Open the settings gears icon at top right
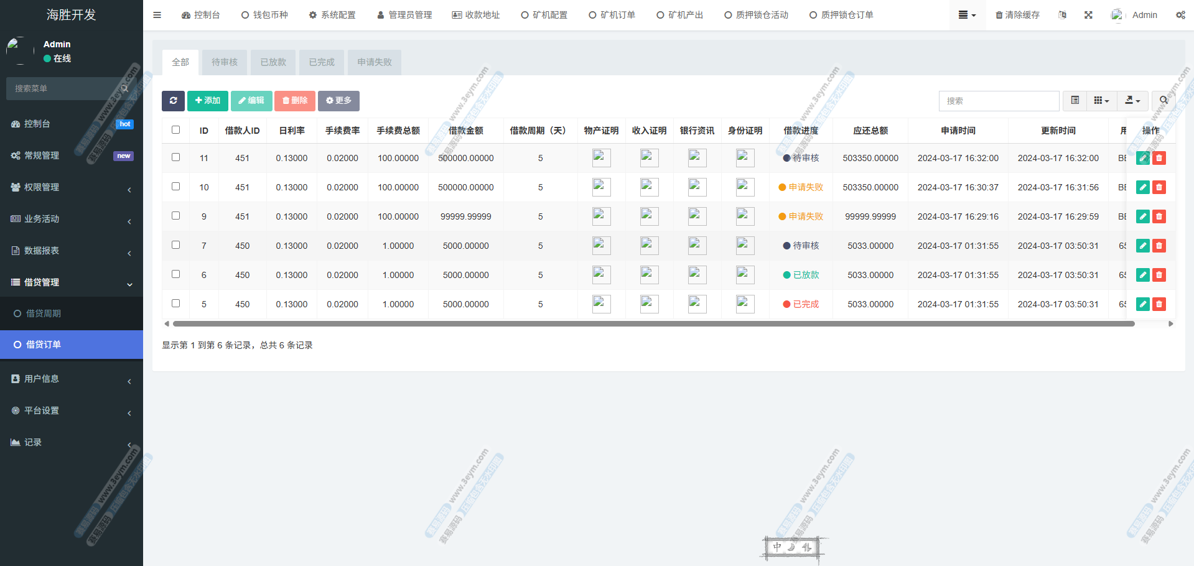The image size is (1194, 566). point(1180,15)
